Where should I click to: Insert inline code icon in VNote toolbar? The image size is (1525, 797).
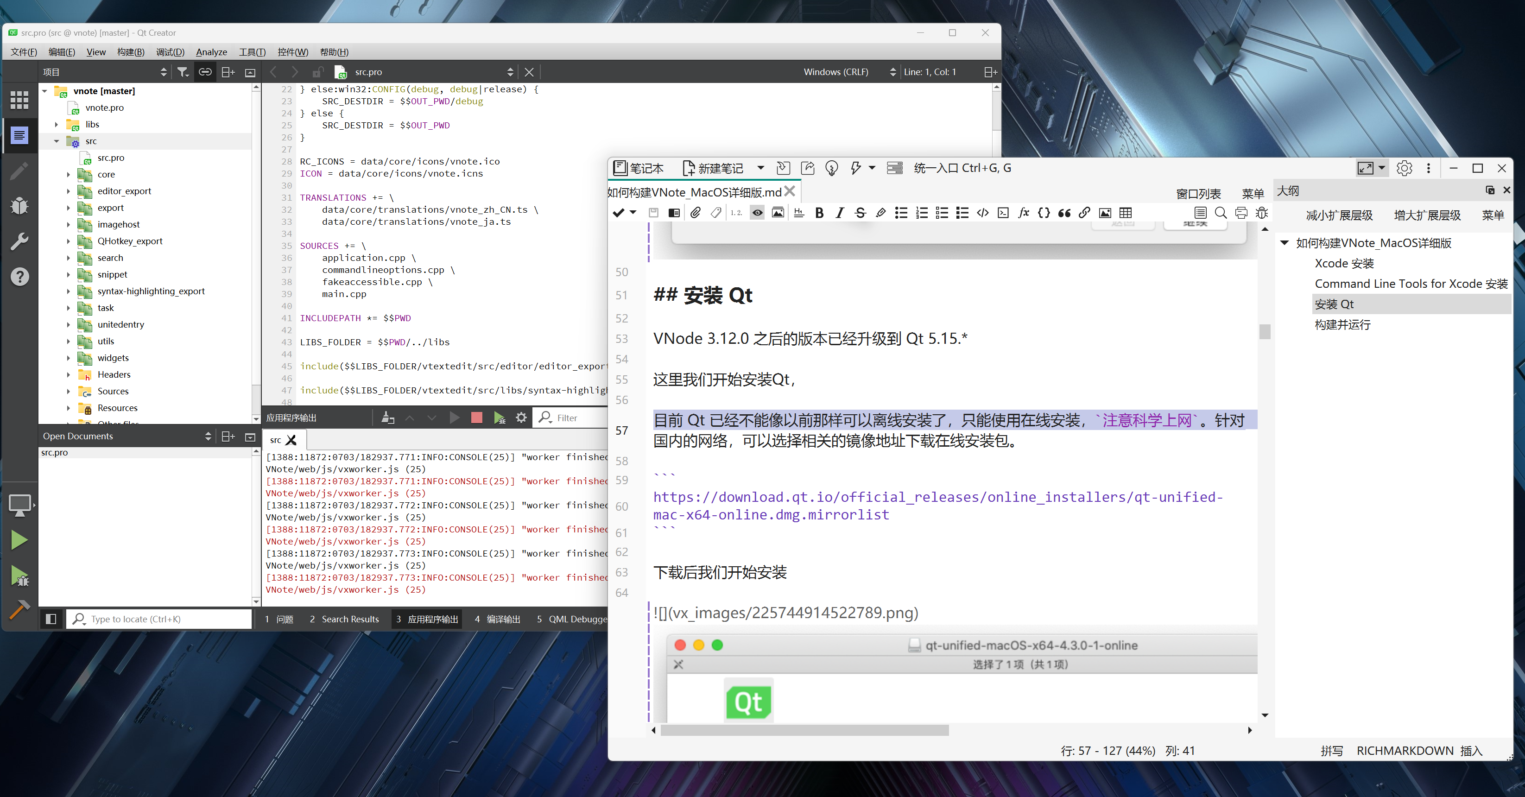point(983,213)
